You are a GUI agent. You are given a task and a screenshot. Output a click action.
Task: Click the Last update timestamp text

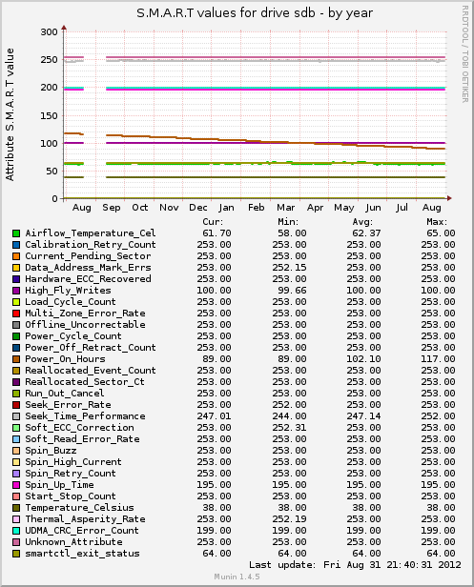tap(355, 564)
